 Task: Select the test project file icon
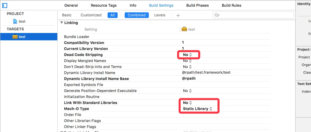tap(15, 21)
